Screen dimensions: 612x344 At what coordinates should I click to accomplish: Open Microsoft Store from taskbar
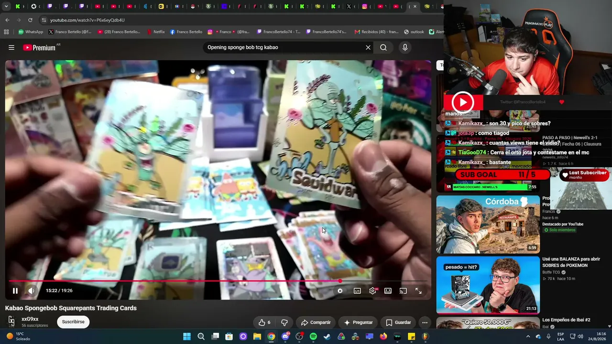229,336
